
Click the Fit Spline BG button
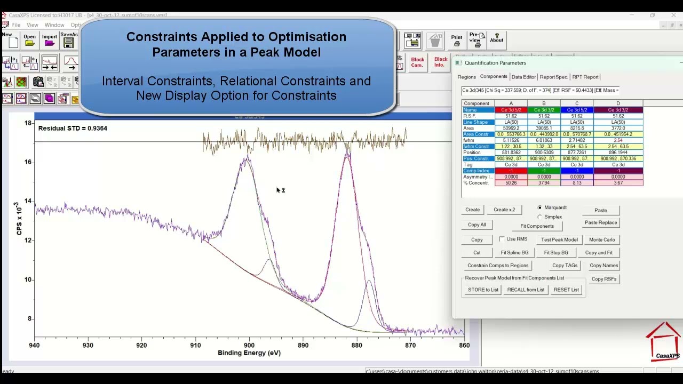(x=514, y=252)
